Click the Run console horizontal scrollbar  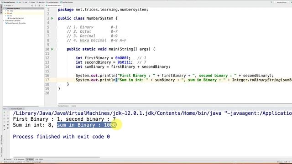coord(57,157)
